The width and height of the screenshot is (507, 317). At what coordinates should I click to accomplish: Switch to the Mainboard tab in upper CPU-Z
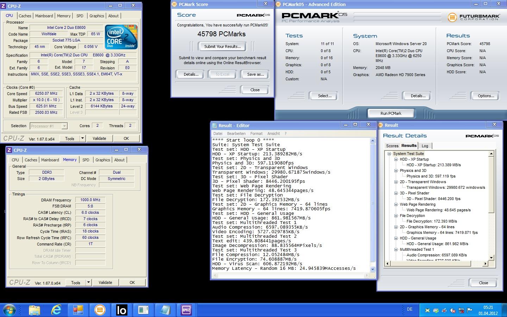44,16
